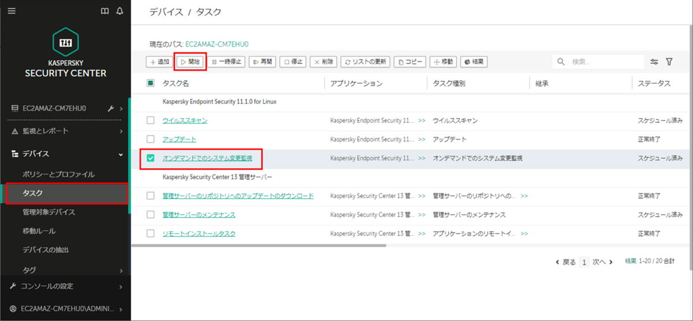
Task: Click the 削除 (Delete) button
Action: coord(323,62)
